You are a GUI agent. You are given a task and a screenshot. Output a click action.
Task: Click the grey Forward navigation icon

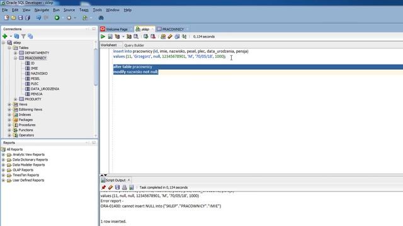point(69,18)
